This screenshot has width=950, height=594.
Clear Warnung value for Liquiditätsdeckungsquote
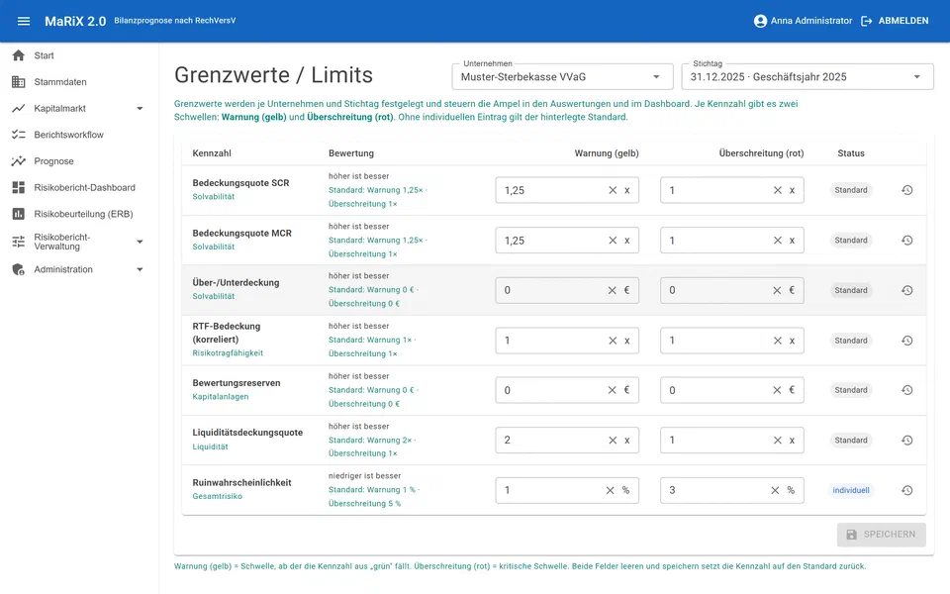[613, 441]
